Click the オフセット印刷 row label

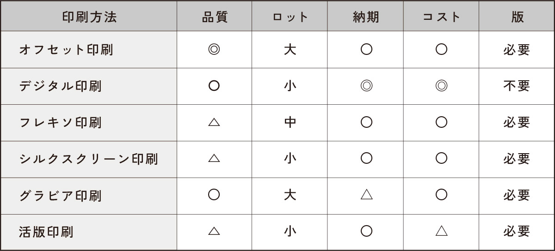tap(66, 50)
